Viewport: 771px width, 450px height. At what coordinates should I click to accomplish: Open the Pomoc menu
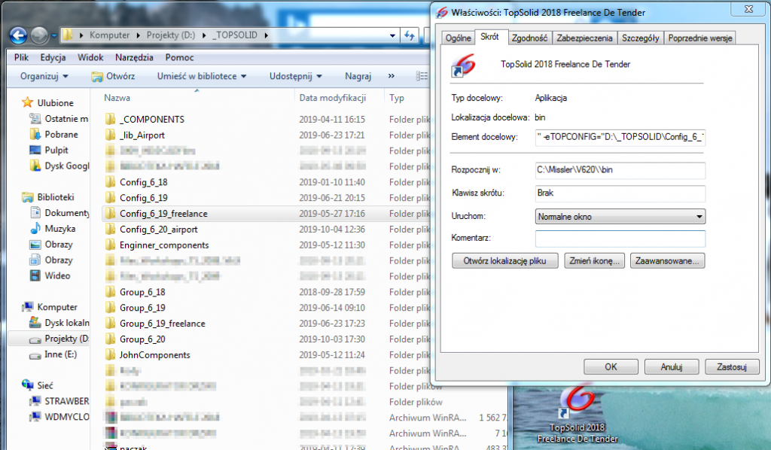179,57
